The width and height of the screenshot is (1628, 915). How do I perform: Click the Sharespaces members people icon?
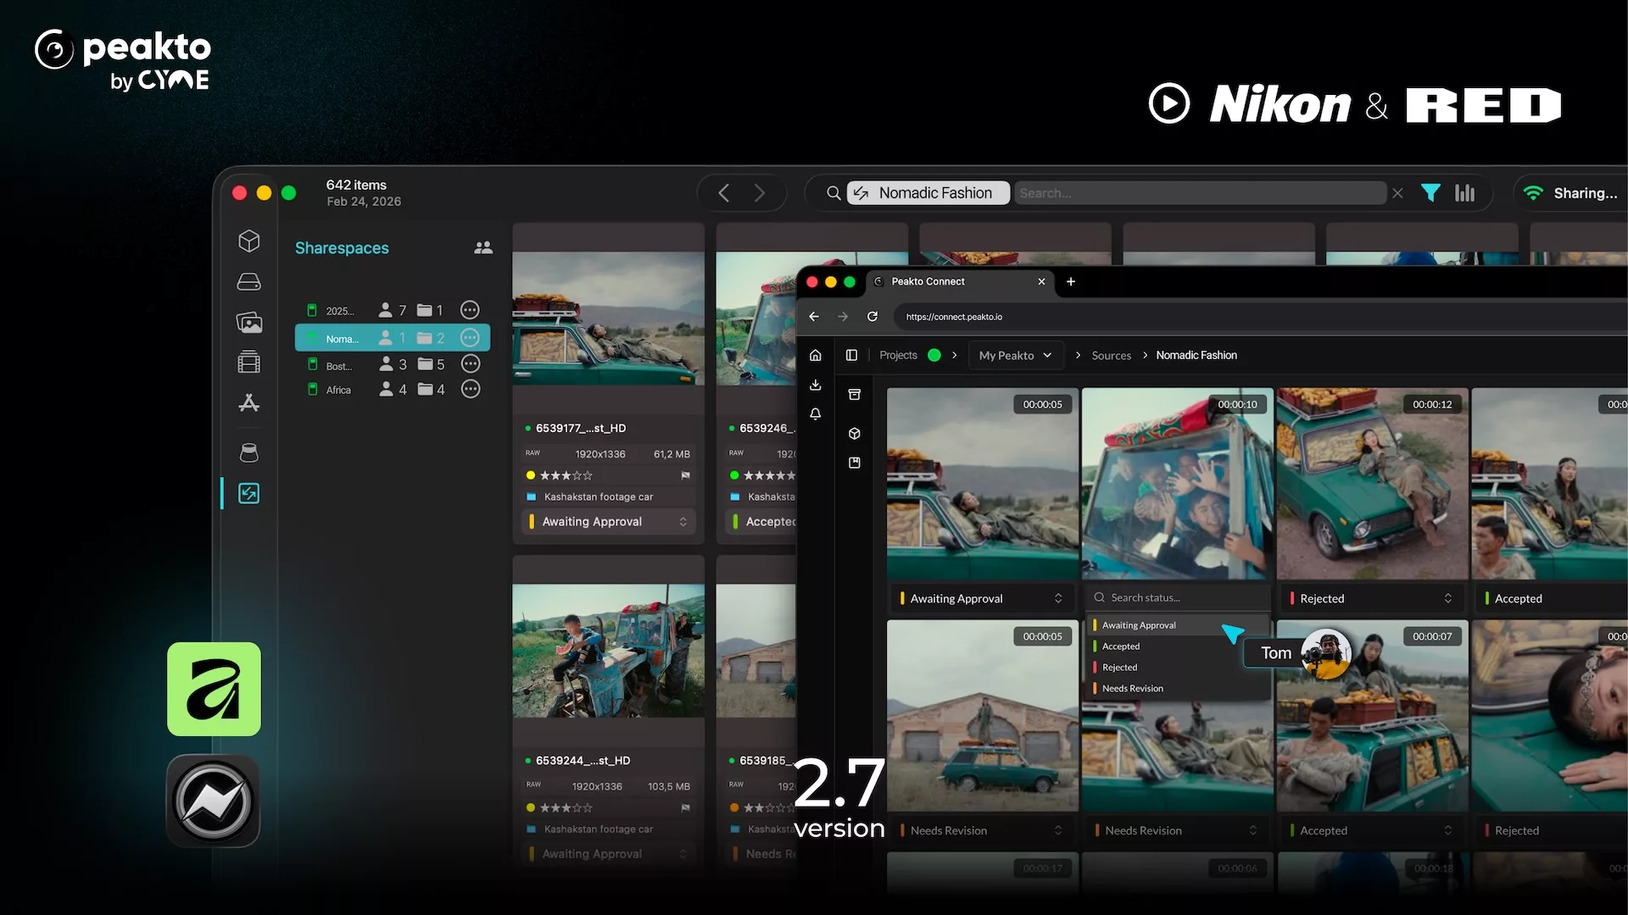click(483, 247)
